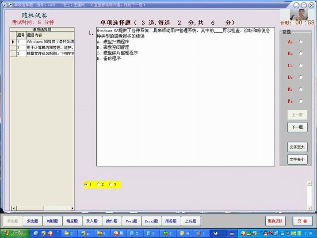
Task: Switch to taskbar item labeled '1.'
Action: pyautogui.click(x=201, y=233)
